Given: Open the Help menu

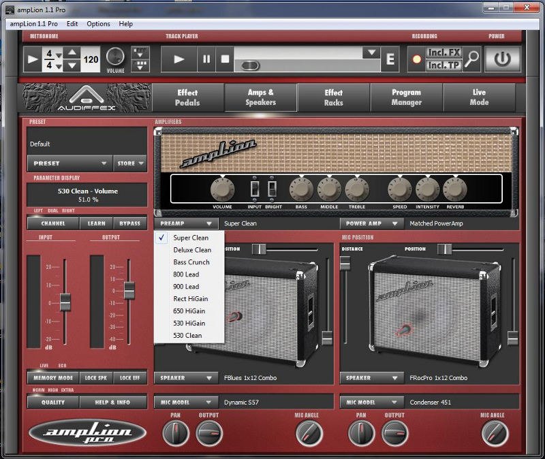Looking at the screenshot, I should coord(126,24).
